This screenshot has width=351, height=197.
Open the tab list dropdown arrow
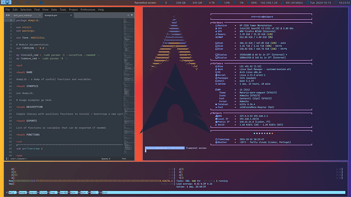(132, 15)
